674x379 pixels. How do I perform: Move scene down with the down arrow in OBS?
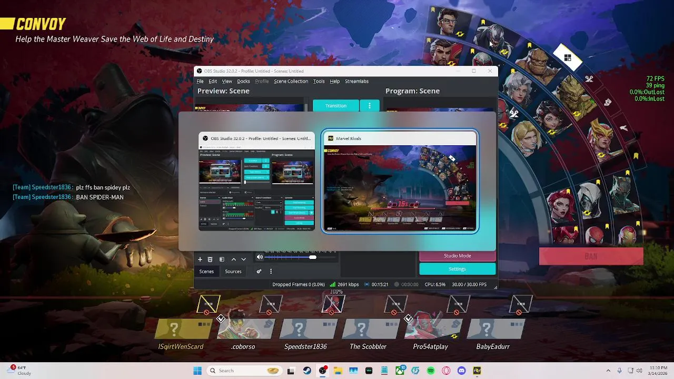point(243,259)
